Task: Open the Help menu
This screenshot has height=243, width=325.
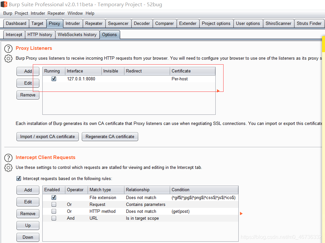Action: click(x=90, y=13)
